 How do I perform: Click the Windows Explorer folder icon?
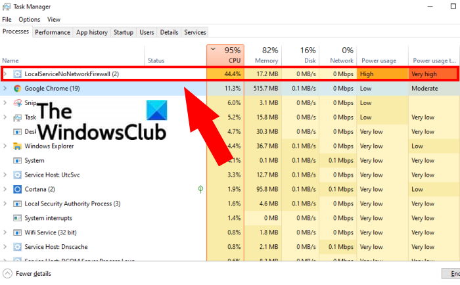[17, 146]
